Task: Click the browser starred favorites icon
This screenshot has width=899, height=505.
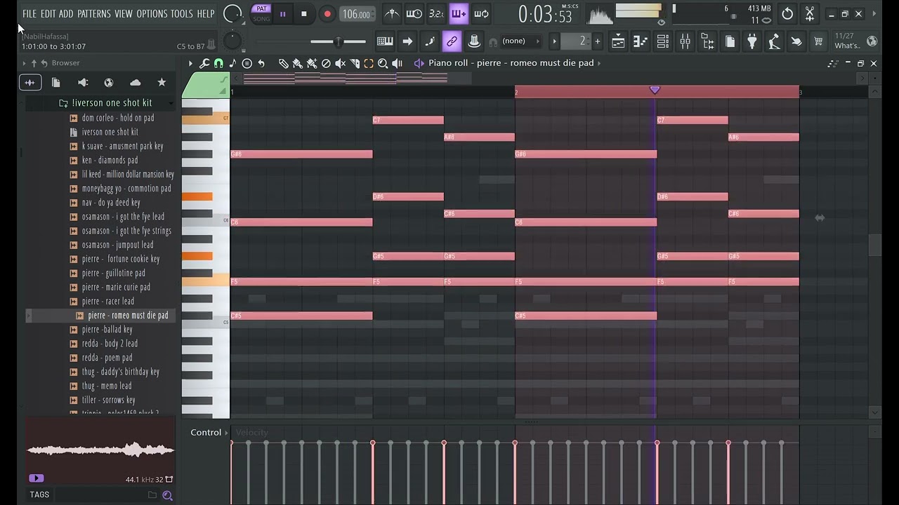Action: pos(162,83)
